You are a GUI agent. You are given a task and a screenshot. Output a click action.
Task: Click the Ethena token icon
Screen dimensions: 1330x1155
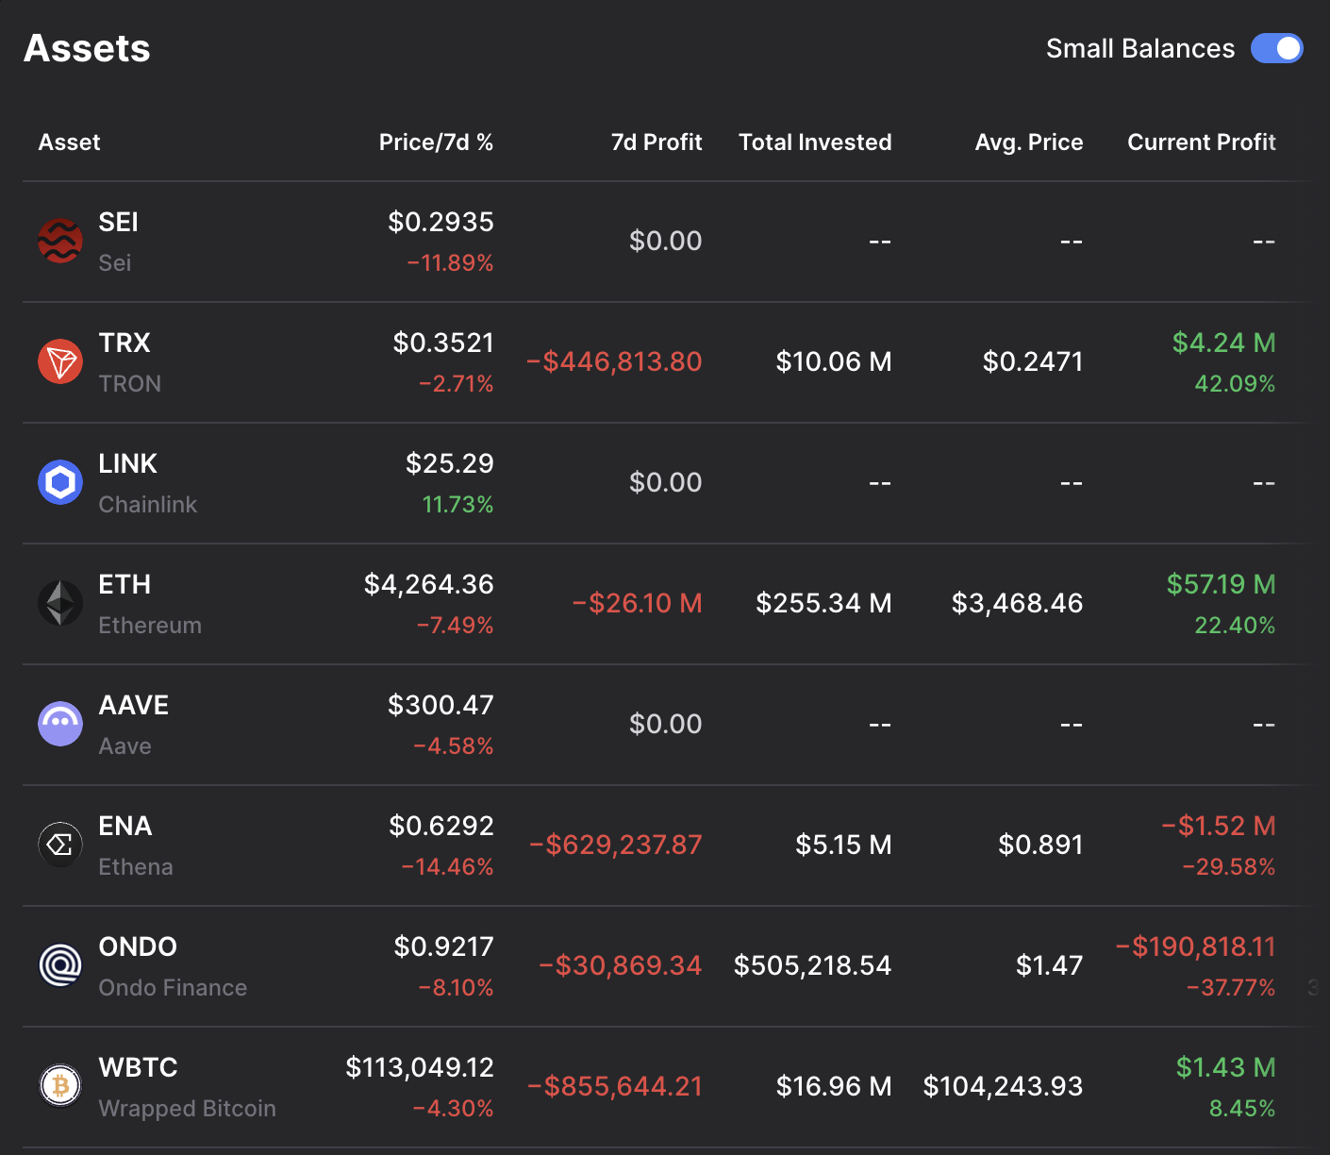(60, 845)
